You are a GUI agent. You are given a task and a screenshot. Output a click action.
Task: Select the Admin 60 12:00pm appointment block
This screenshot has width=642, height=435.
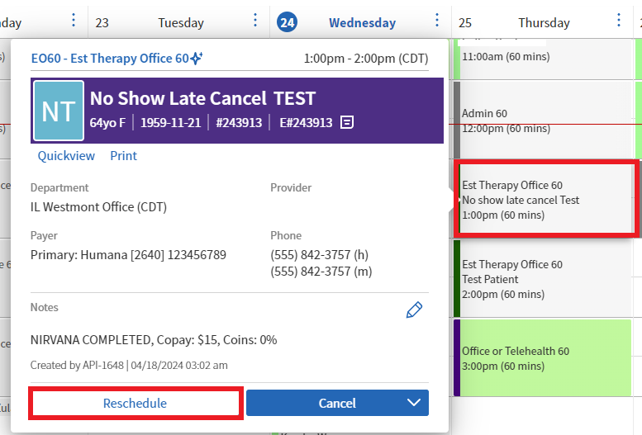tap(543, 120)
